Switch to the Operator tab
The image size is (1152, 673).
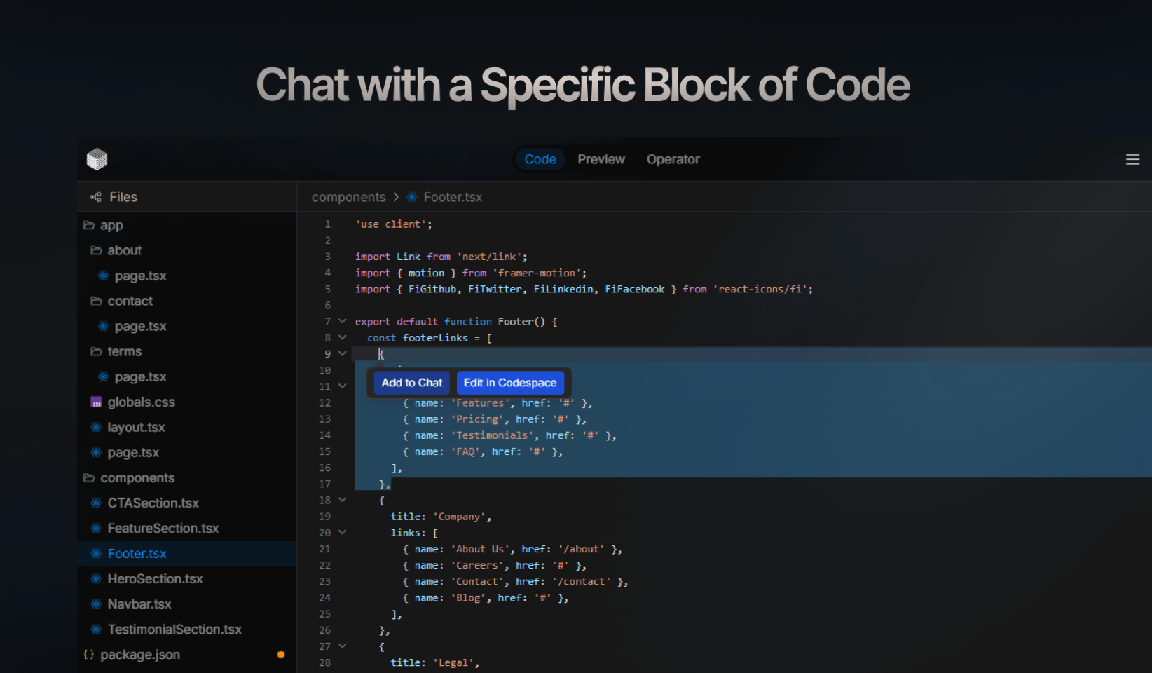tap(673, 159)
